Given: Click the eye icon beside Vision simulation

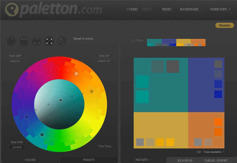Looking at the screenshot, I should (199, 152).
